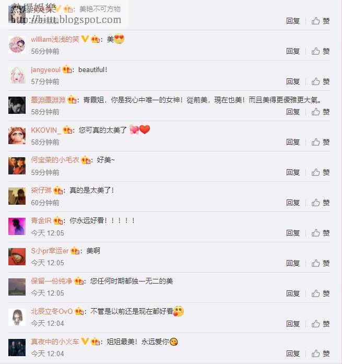Image resolution: width=342 pixels, height=364 pixels.
Task: Click verified V badge of 真夜中的小火车
Action: click(x=85, y=341)
